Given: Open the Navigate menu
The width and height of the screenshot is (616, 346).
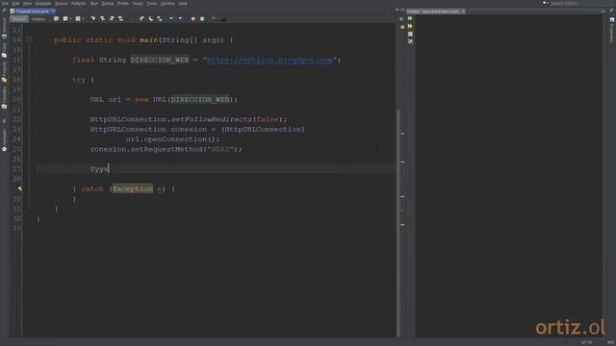Looking at the screenshot, I should 43,4.
